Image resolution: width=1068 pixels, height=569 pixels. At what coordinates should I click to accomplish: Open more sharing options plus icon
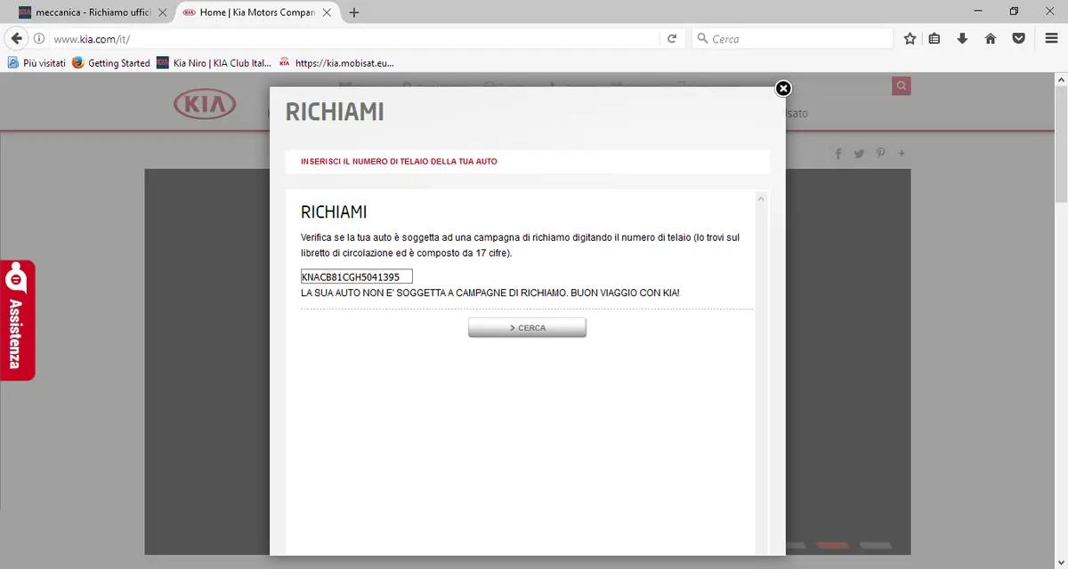tap(902, 154)
